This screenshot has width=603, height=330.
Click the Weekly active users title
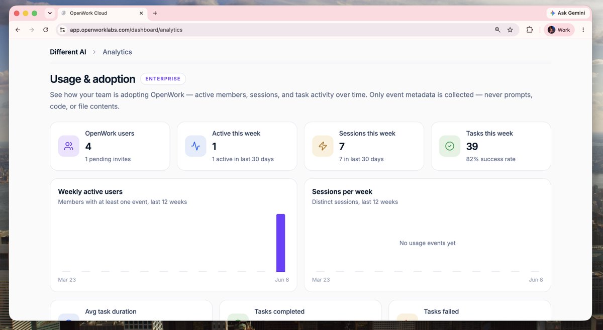click(90, 191)
